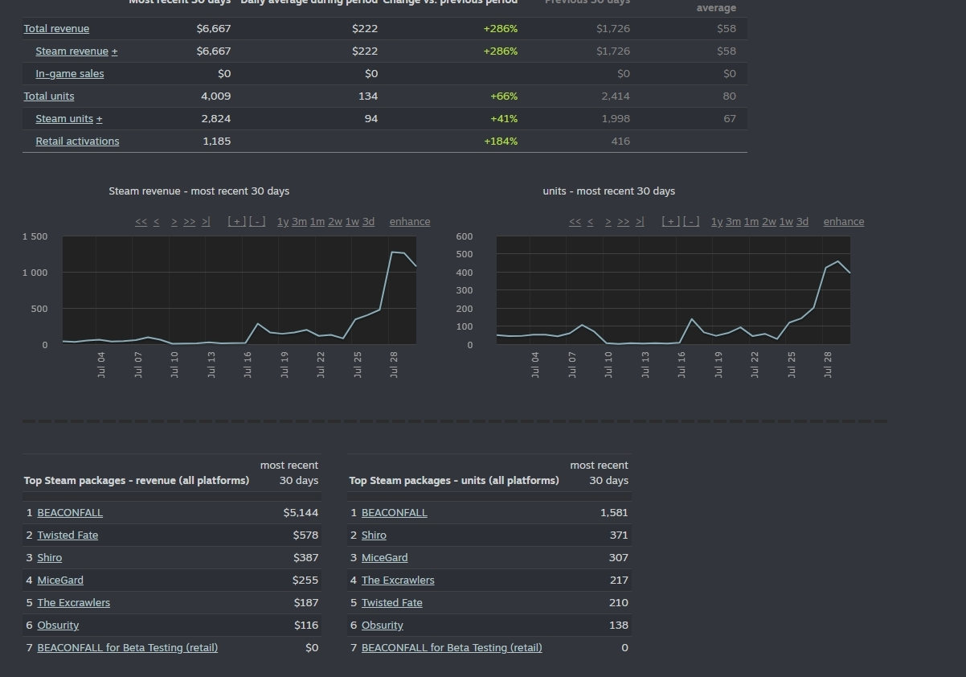Fast forward units chart with >>
Viewport: 966px width, 677px height.
(623, 222)
